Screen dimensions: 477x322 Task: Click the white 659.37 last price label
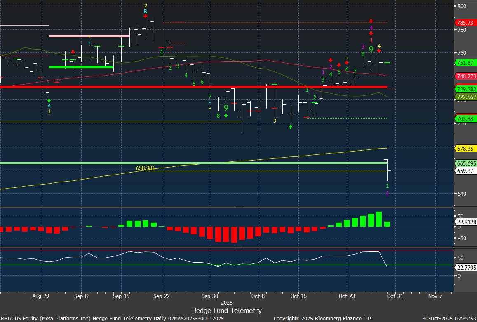click(465, 171)
